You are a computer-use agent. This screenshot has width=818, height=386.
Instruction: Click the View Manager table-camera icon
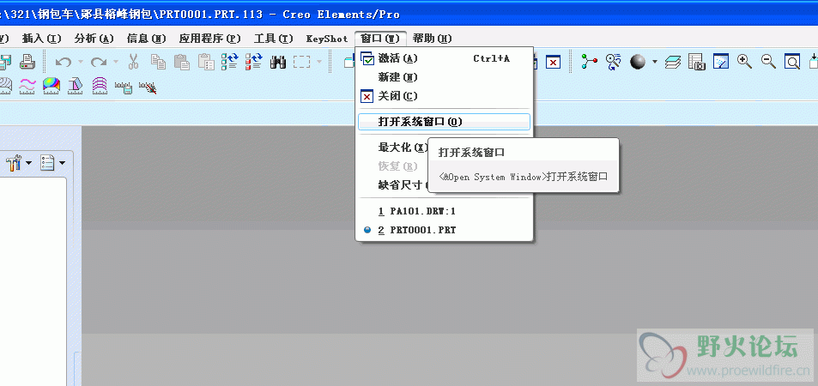(696, 62)
